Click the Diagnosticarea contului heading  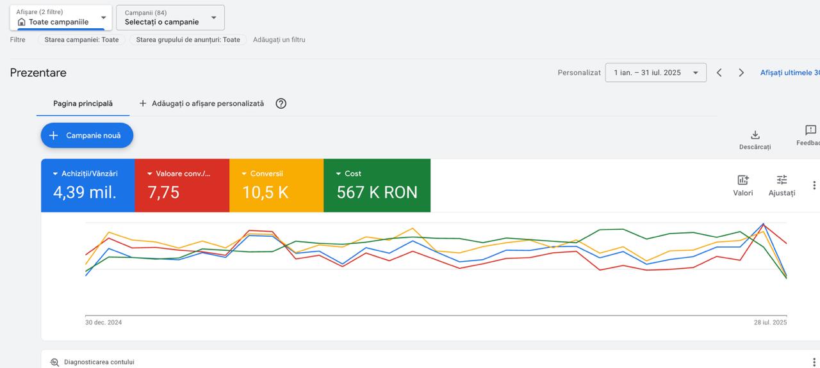(x=99, y=362)
